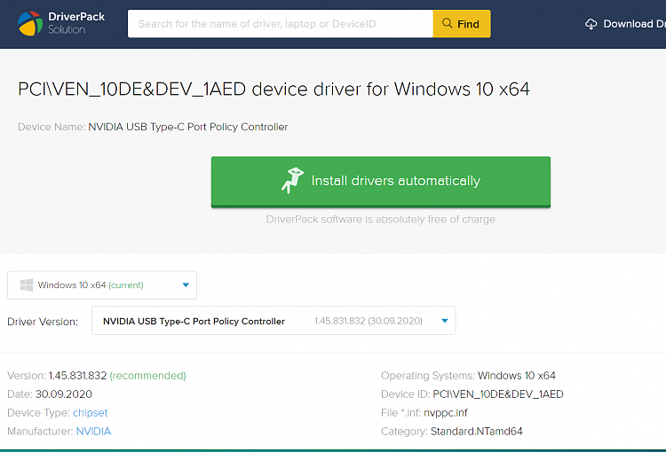Viewport: 666px width, 452px height.
Task: Click the relaxing figure icon on install button
Action: [x=292, y=180]
